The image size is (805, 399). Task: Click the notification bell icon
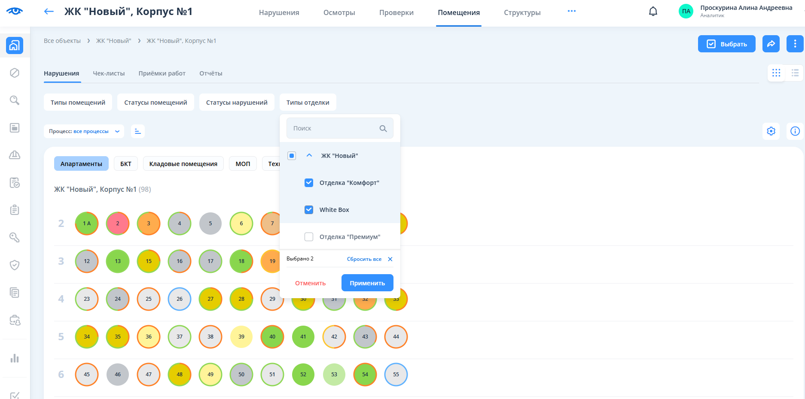(x=653, y=12)
